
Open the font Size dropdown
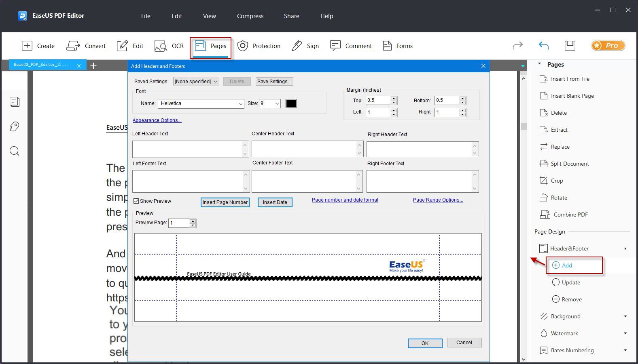[x=270, y=103]
